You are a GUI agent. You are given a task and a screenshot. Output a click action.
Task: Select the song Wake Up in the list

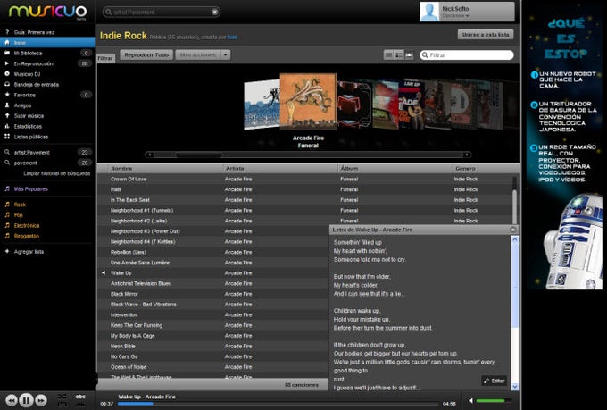click(x=121, y=273)
